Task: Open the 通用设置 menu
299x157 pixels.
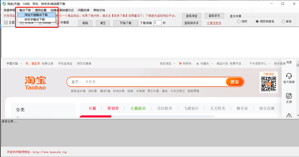Action: click(41, 10)
